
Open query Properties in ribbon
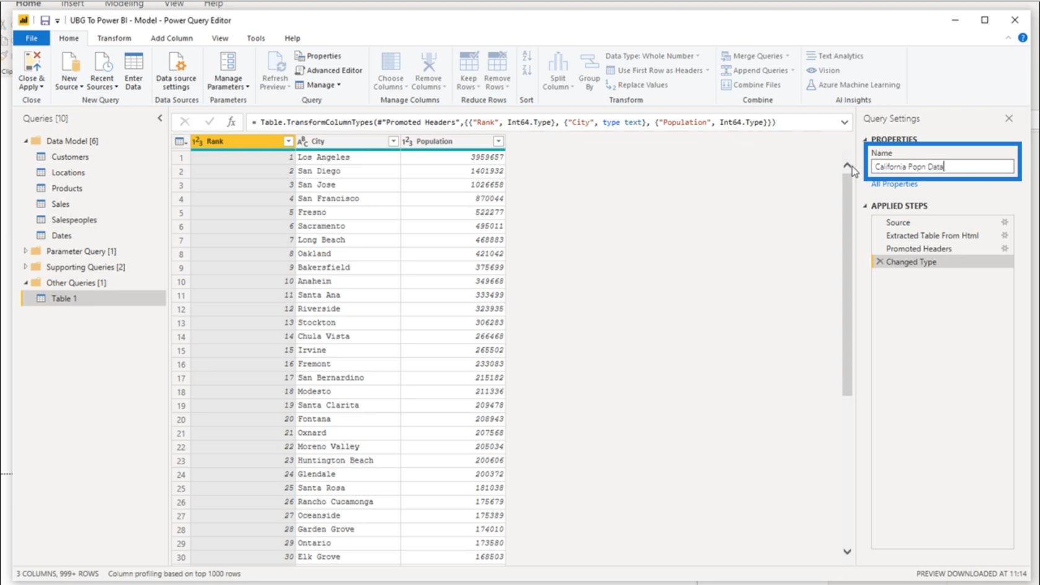point(318,56)
